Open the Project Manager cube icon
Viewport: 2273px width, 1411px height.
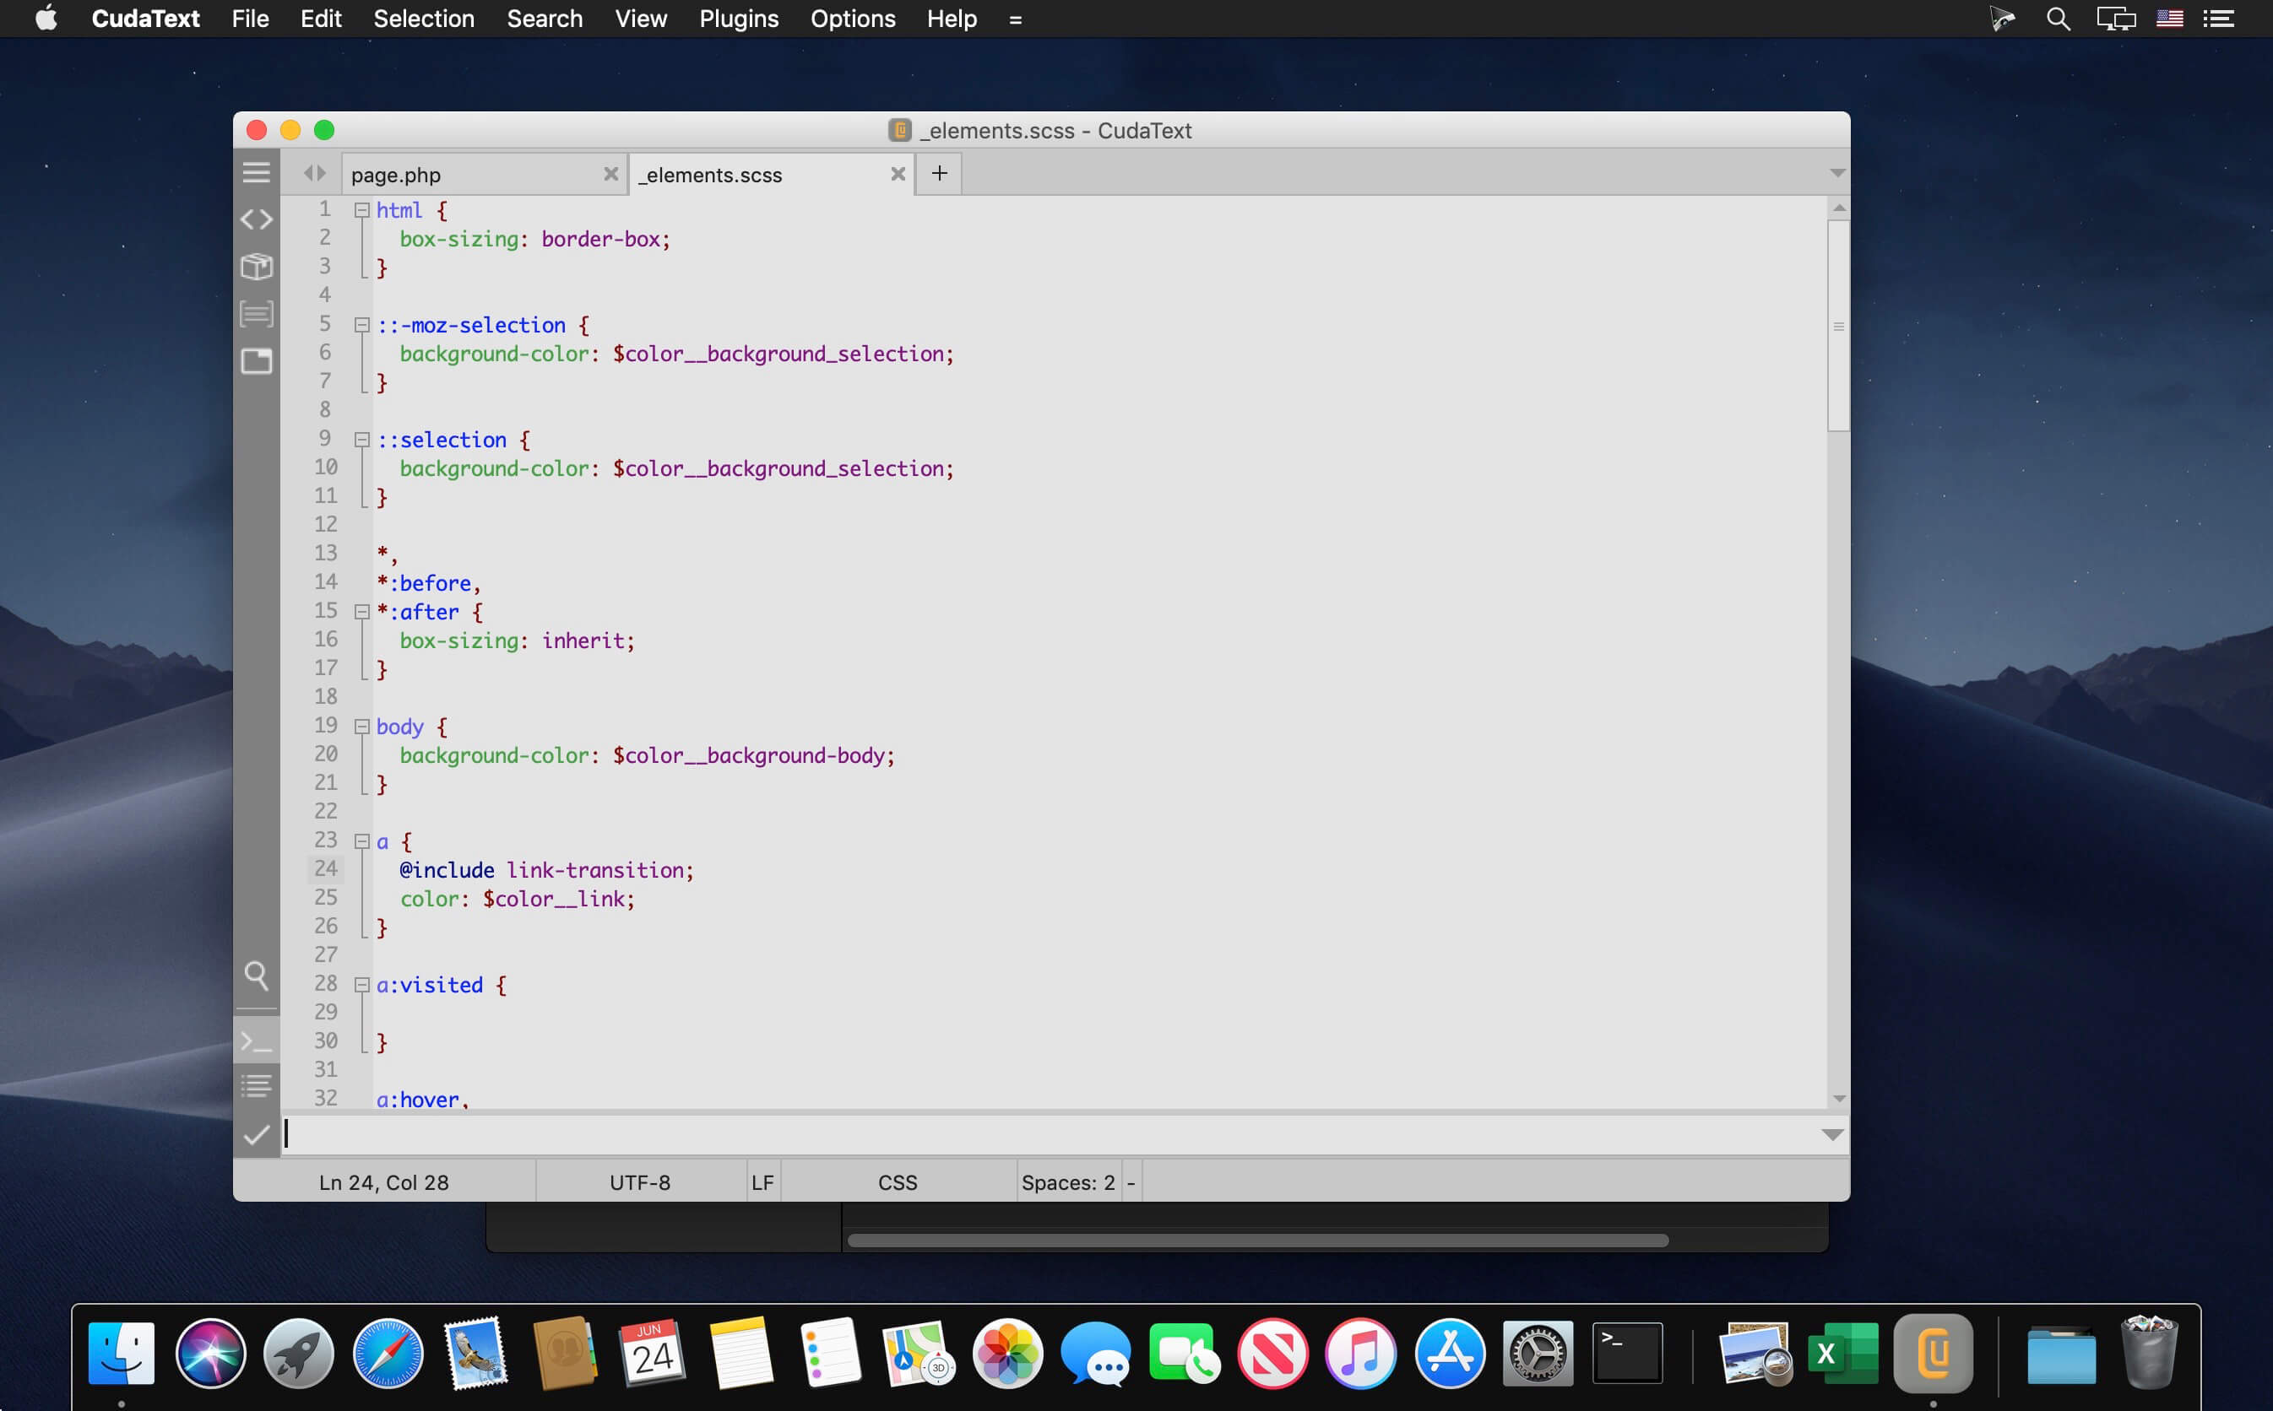click(256, 267)
